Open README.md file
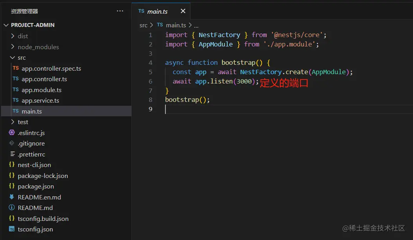 click(x=66, y=208)
